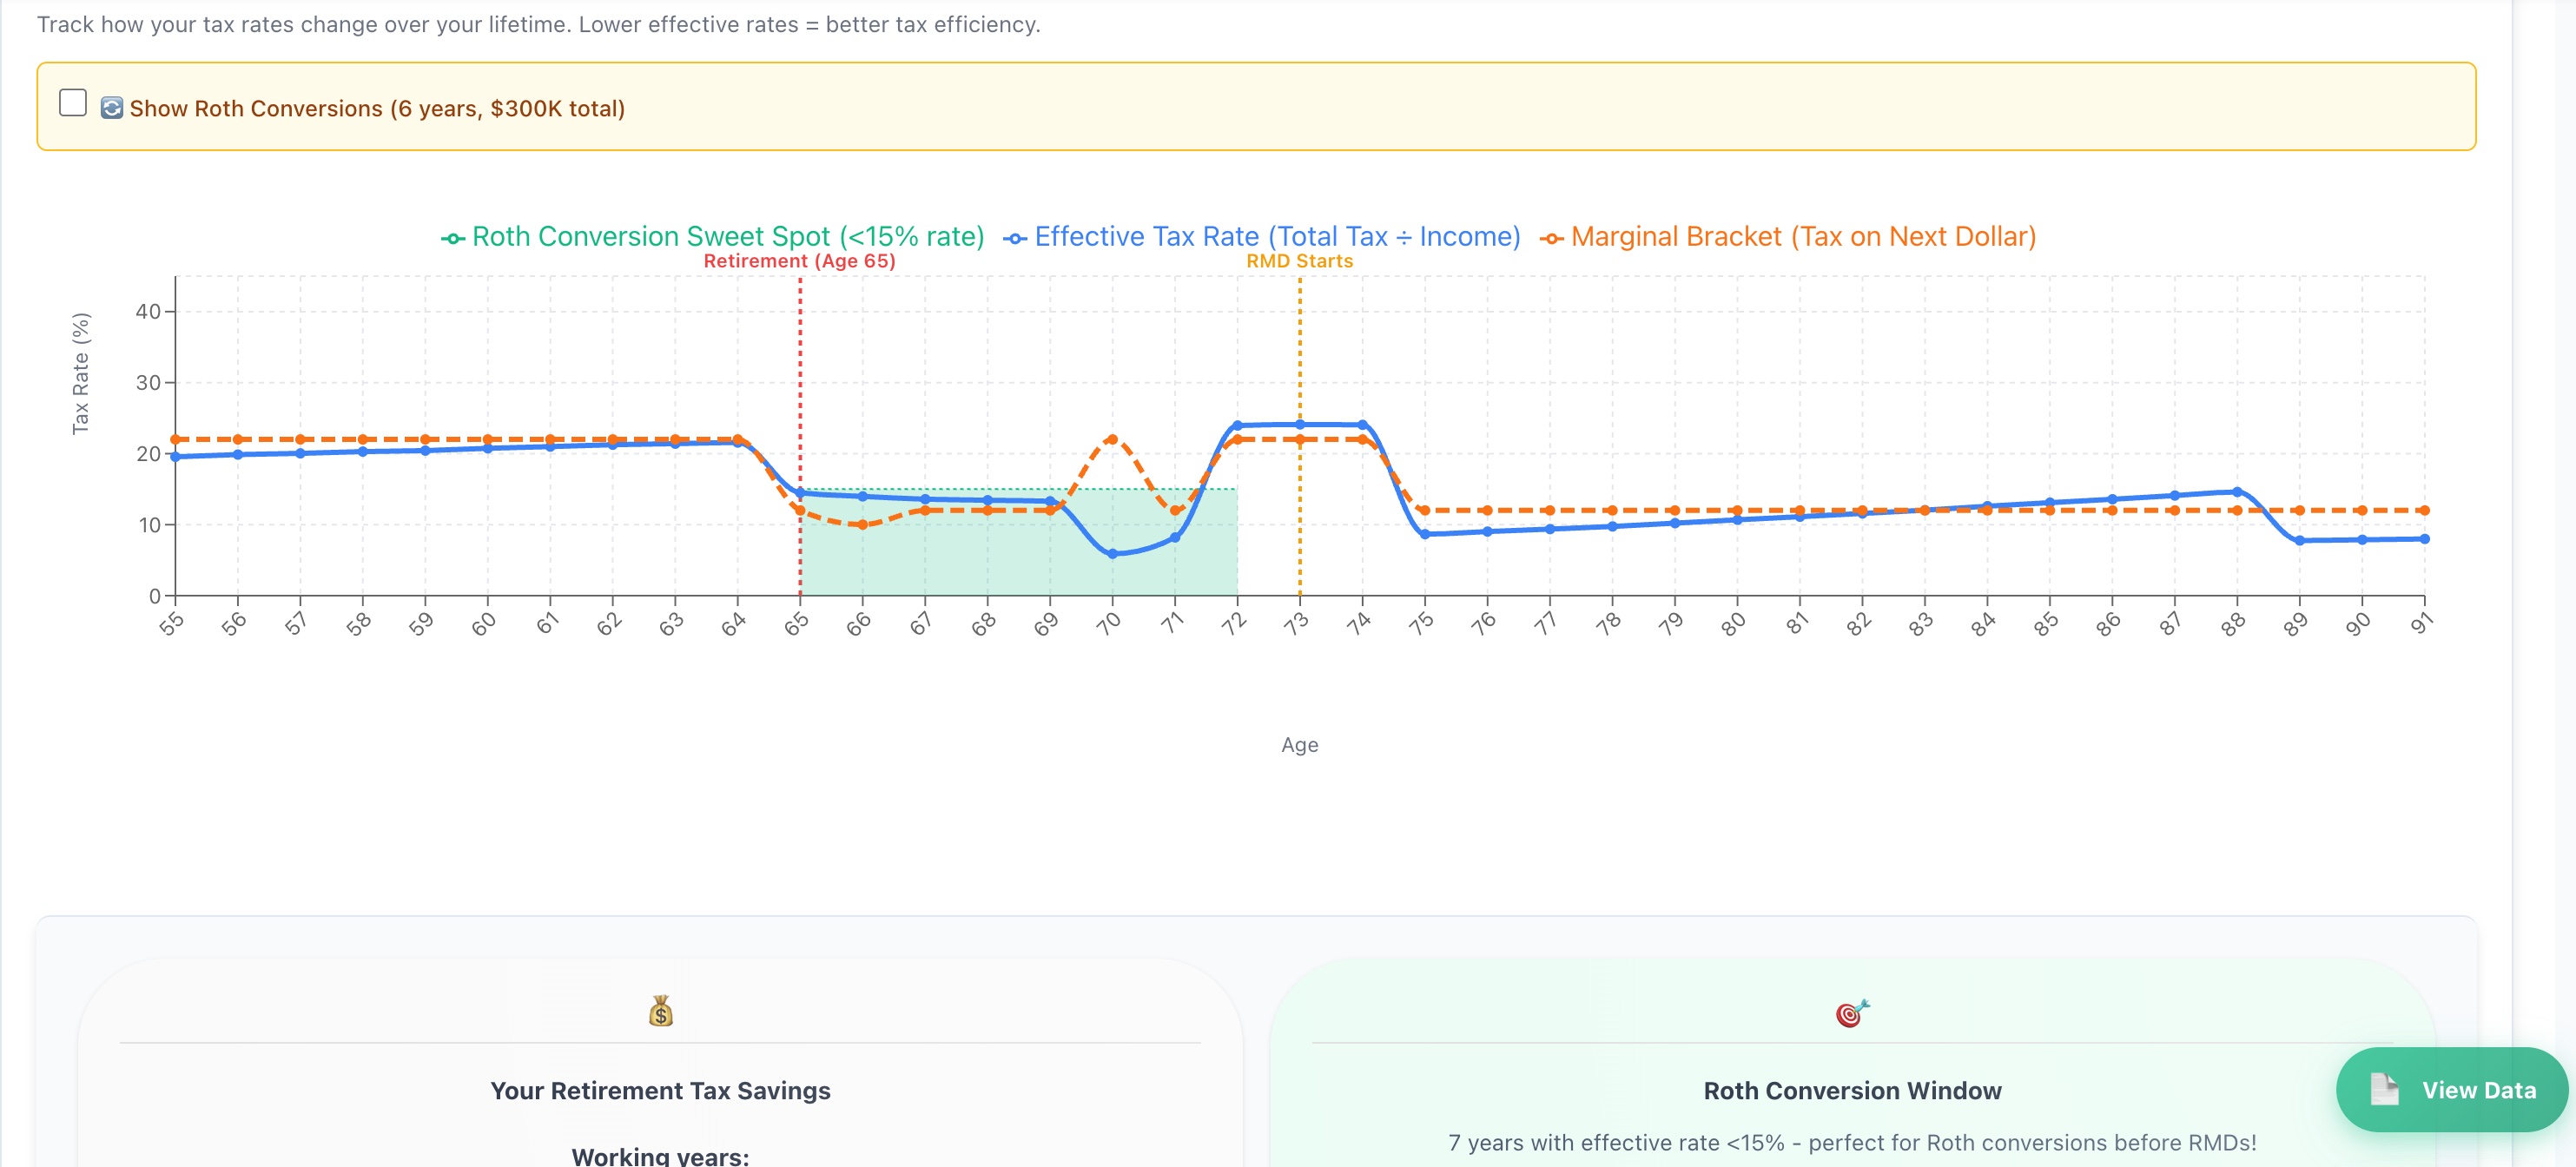Click the y-axis value 20

(x=148, y=453)
